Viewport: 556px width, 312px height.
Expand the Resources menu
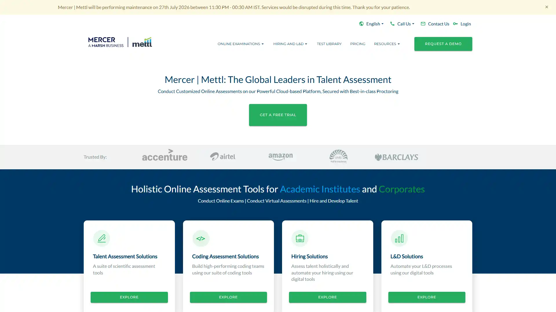point(387,44)
